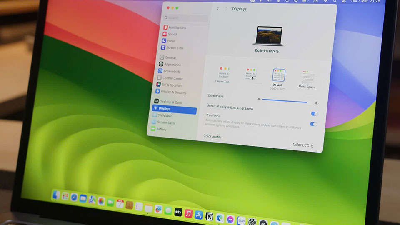Open Launchpad from the Dock
The height and width of the screenshot is (225, 400).
click(65, 196)
